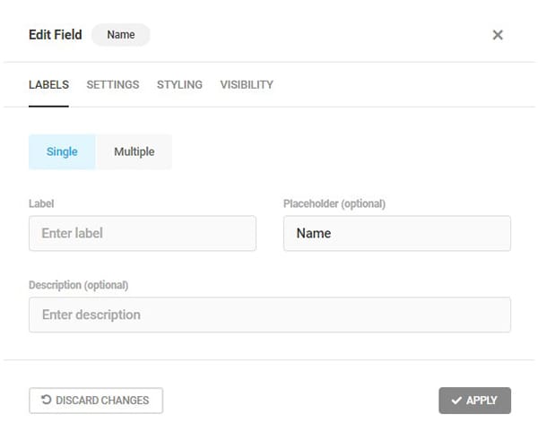Open the Settings tab
Image resolution: width=538 pixels, height=448 pixels.
(113, 85)
